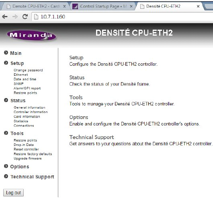
Task: Open Status in the sidebar
Action: (x=18, y=101)
